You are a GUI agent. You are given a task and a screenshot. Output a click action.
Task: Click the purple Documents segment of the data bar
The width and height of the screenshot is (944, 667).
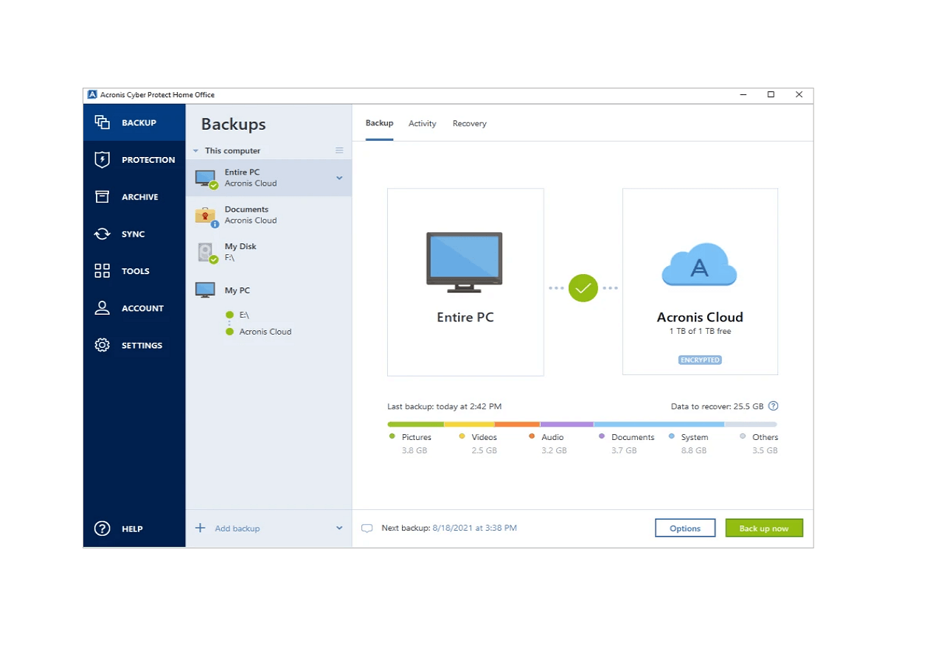pos(566,425)
